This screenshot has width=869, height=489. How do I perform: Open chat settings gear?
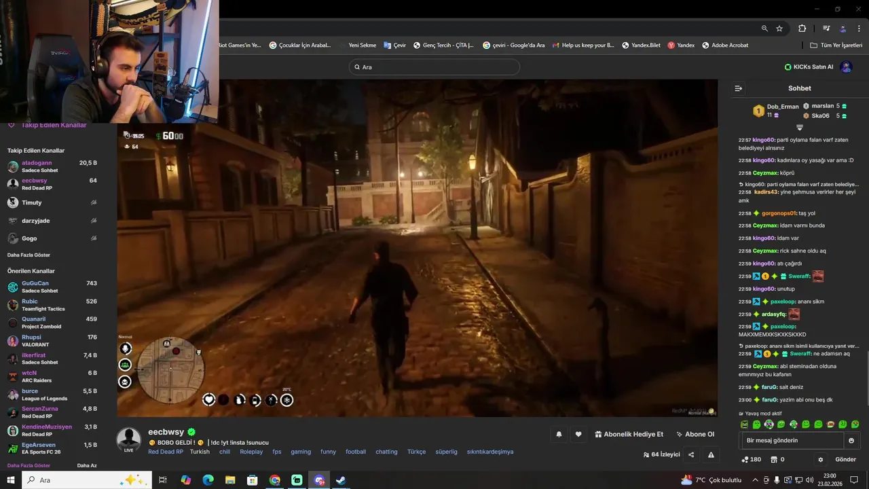[820, 460]
